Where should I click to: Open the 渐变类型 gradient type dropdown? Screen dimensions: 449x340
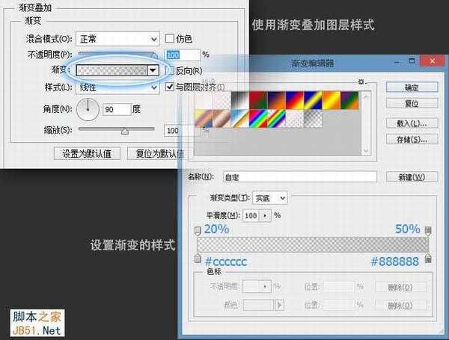[x=270, y=198]
